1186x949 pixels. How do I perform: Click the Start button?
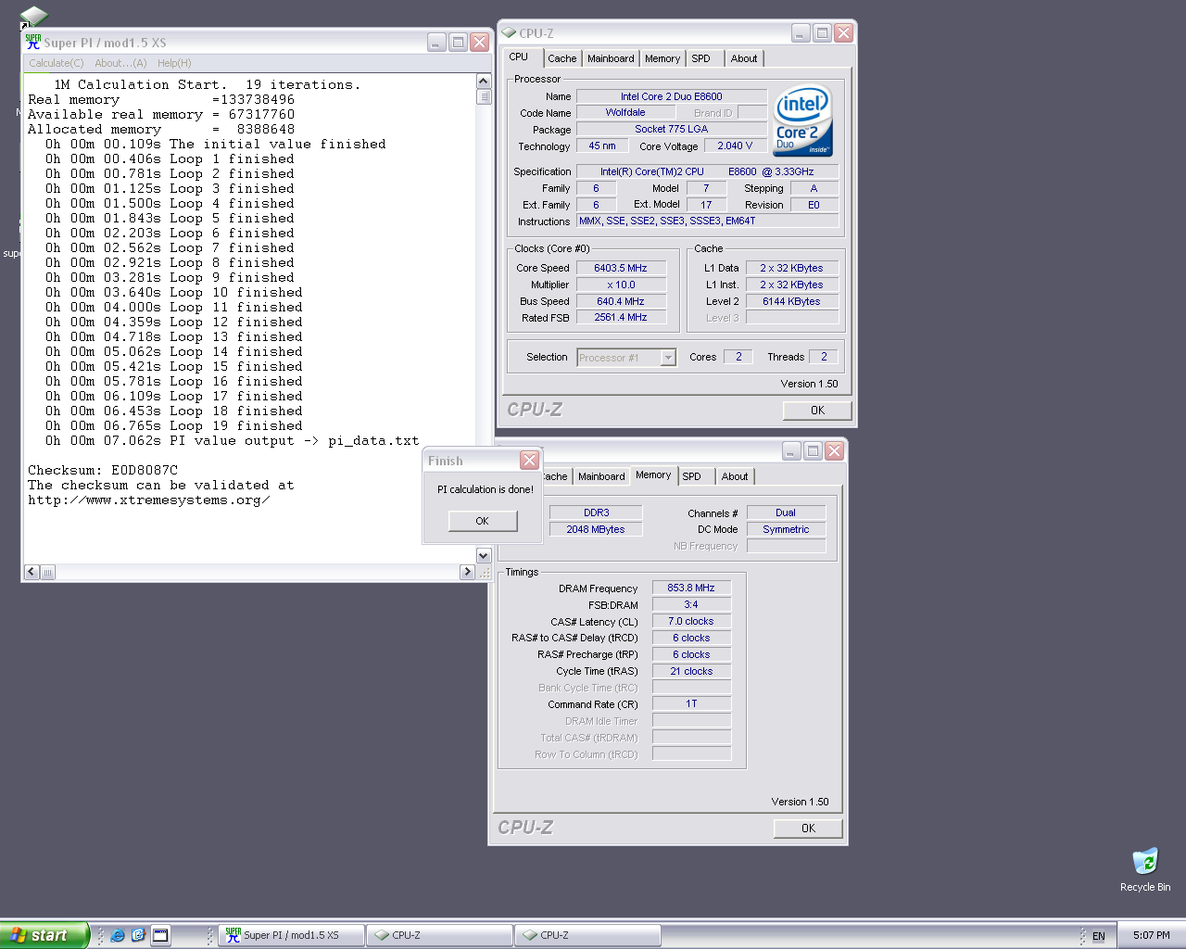click(44, 935)
